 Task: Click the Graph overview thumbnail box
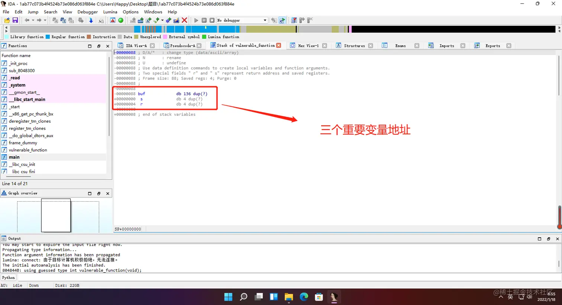point(56,215)
